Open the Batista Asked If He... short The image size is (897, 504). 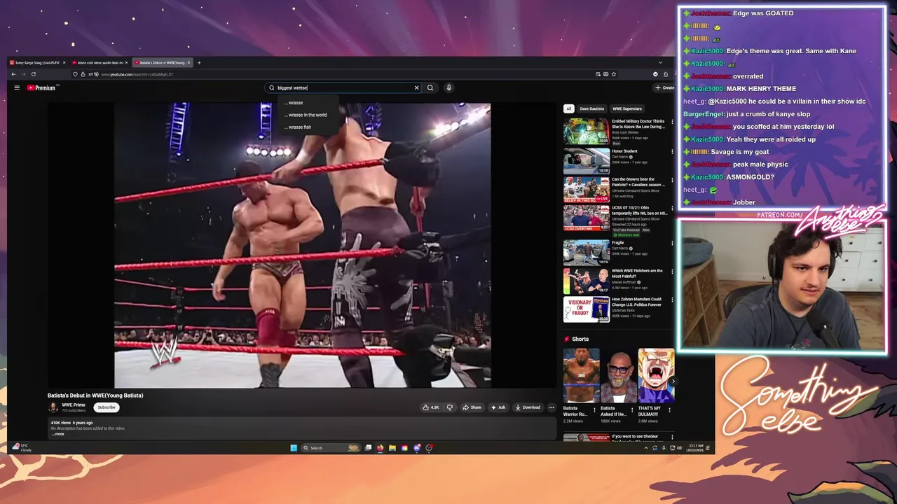[x=618, y=375]
